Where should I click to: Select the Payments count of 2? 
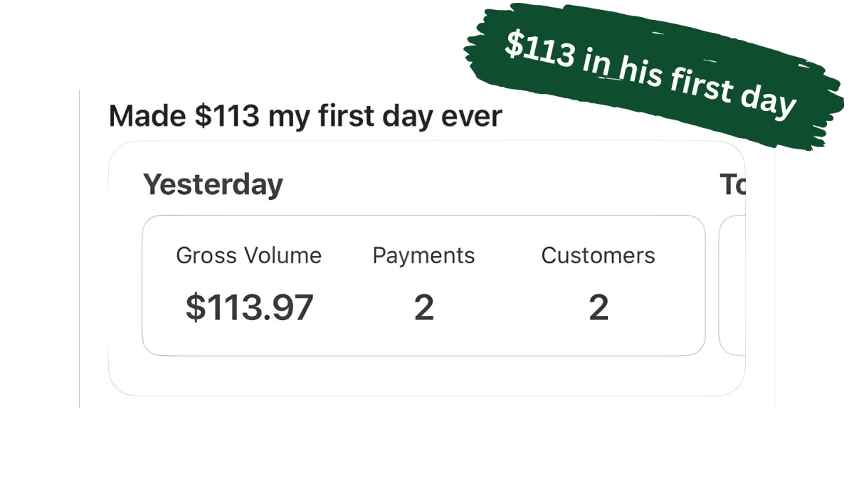pyautogui.click(x=424, y=307)
